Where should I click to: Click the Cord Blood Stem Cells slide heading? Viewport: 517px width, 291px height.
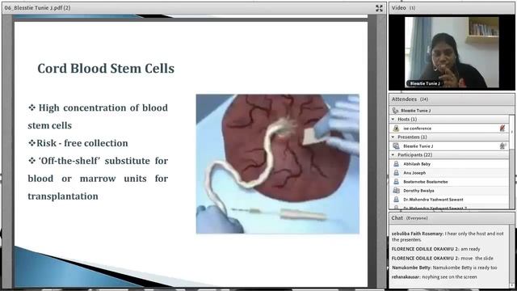pyautogui.click(x=106, y=68)
